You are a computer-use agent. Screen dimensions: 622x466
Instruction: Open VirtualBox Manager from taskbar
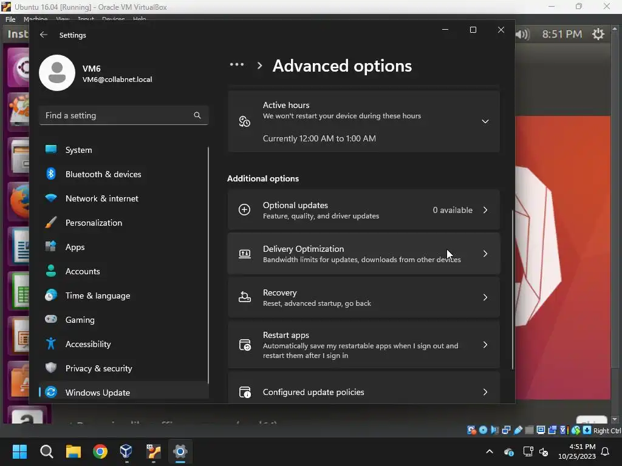point(126,451)
